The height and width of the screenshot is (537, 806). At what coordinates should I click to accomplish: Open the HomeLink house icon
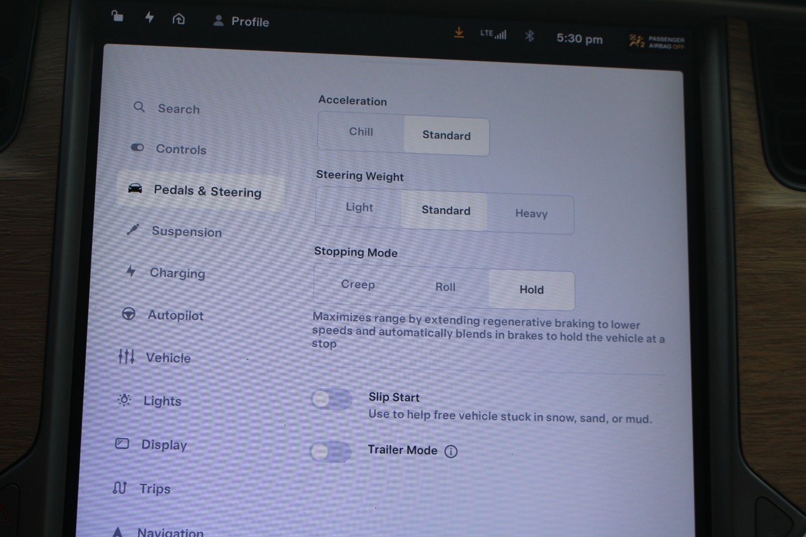(179, 19)
